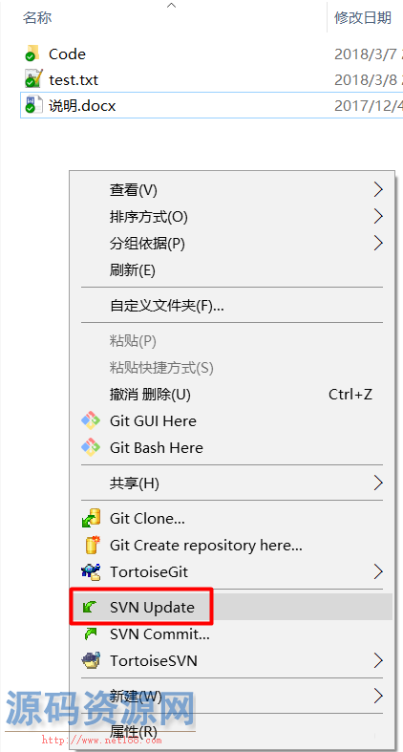Sort by the 名称 column header
The image size is (403, 752).
[x=37, y=18]
